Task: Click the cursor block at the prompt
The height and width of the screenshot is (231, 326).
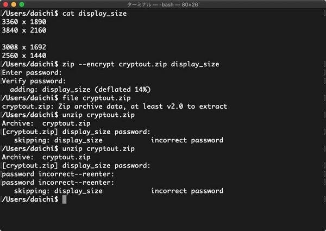Action: [x=64, y=199]
